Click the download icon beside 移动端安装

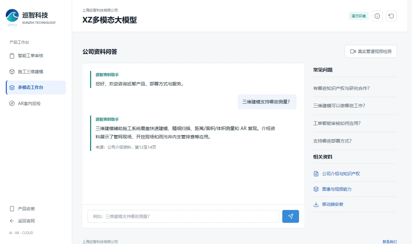point(316,205)
